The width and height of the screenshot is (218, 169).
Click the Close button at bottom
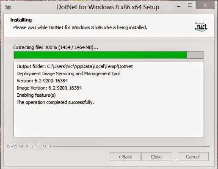pos(157,156)
